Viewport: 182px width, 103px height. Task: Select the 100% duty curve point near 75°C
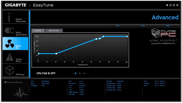tap(103, 36)
